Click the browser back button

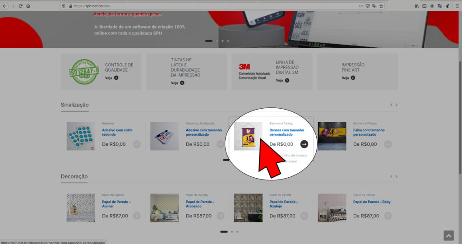pyautogui.click(x=5, y=6)
